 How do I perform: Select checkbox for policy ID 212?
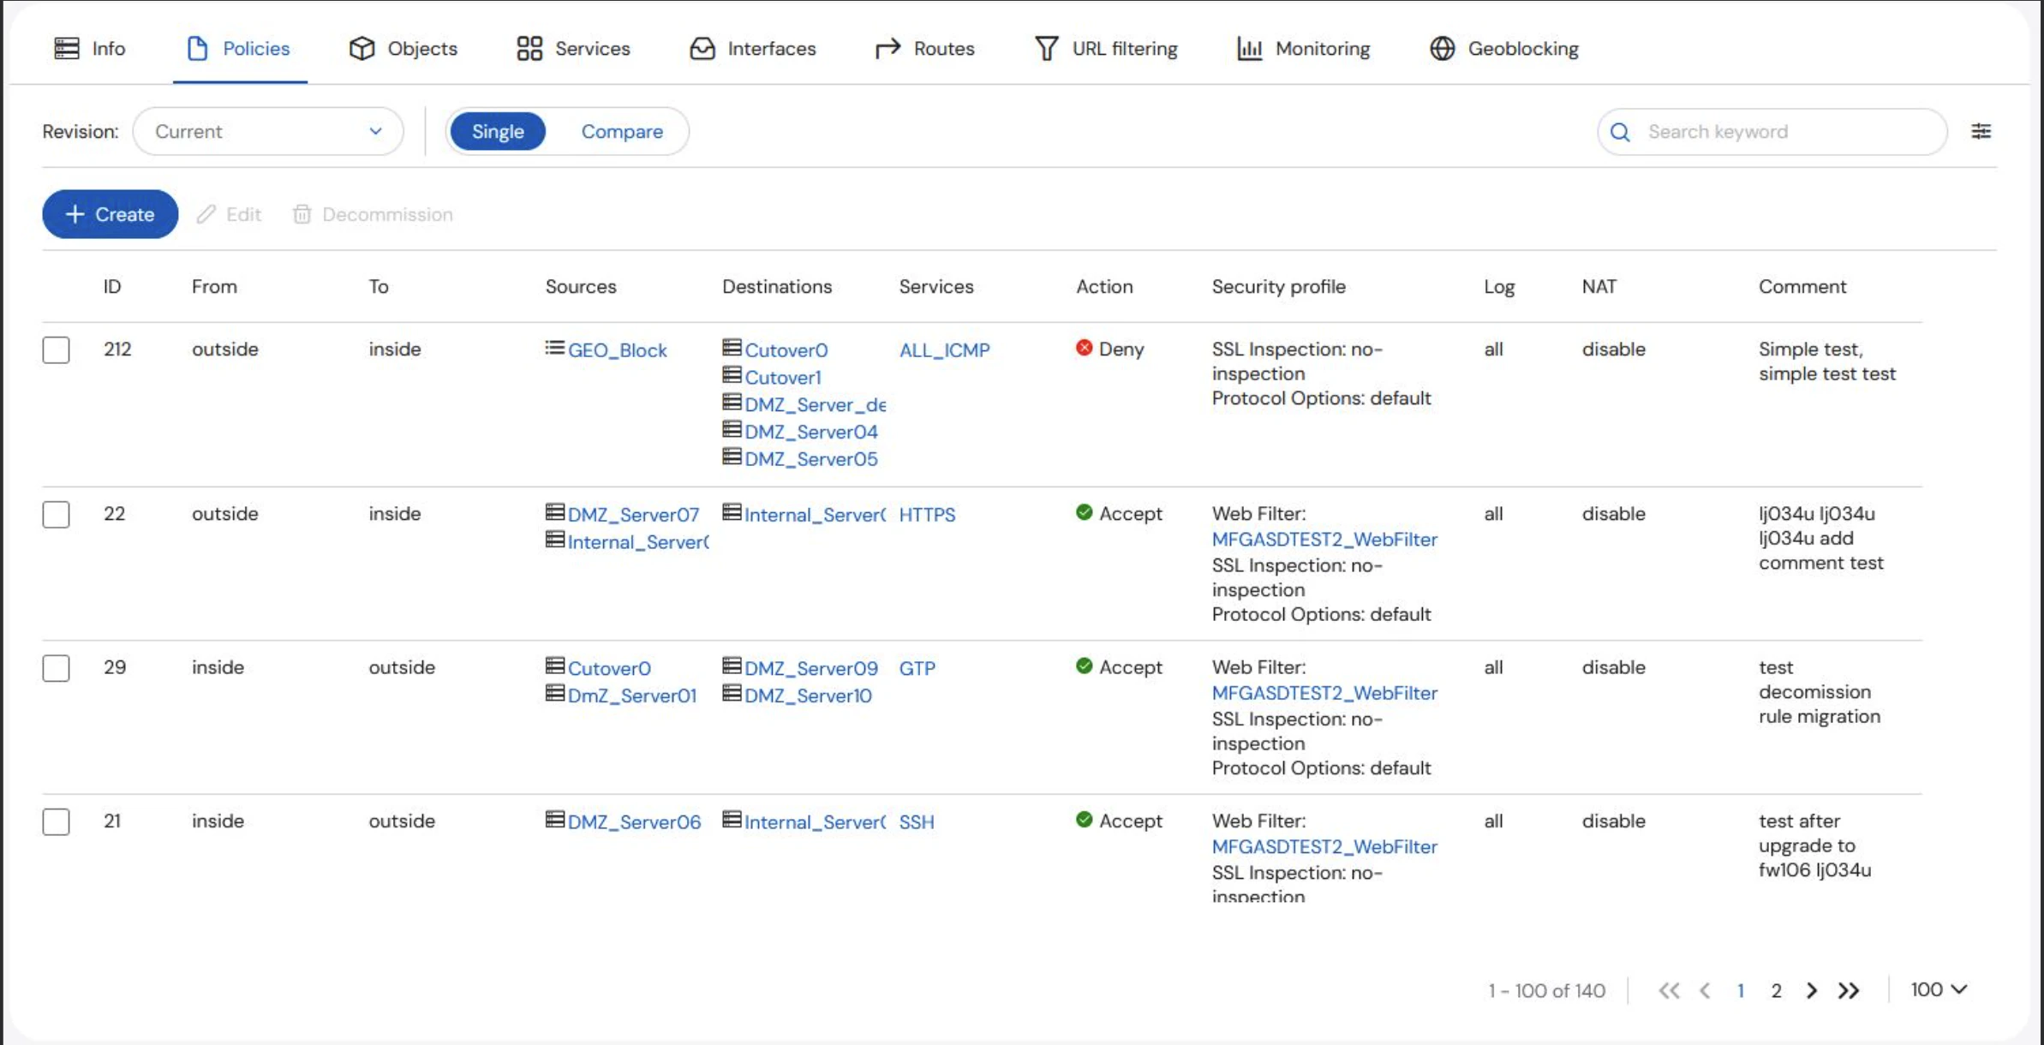[57, 349]
